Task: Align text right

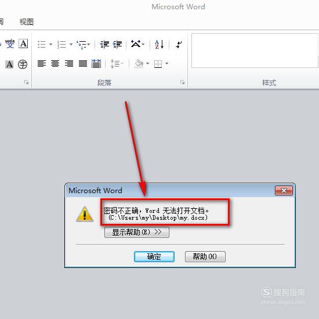Action: pyautogui.click(x=69, y=63)
